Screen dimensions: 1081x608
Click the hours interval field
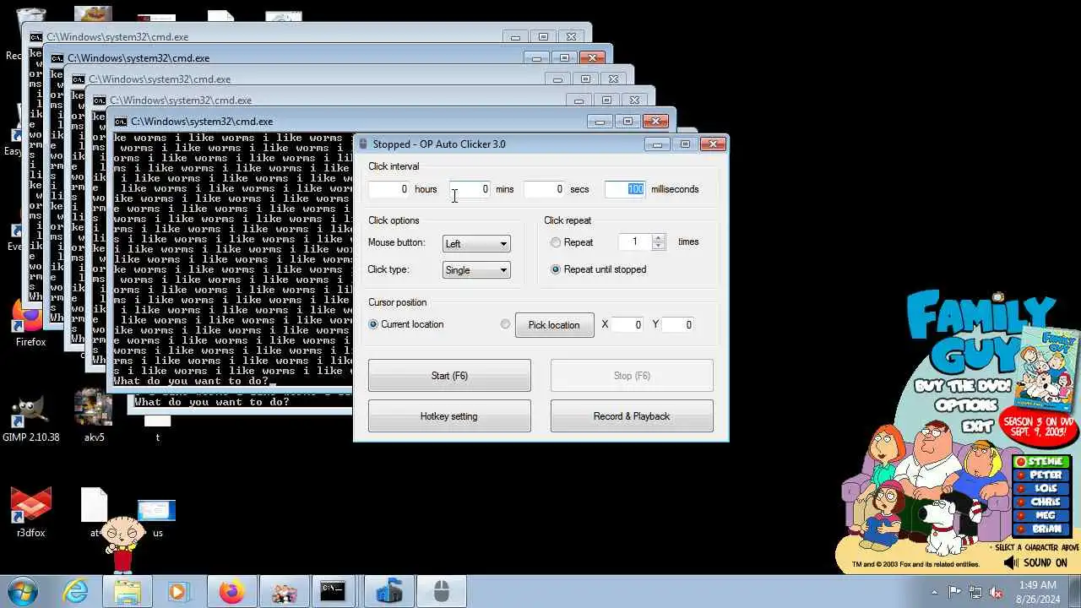tap(388, 189)
